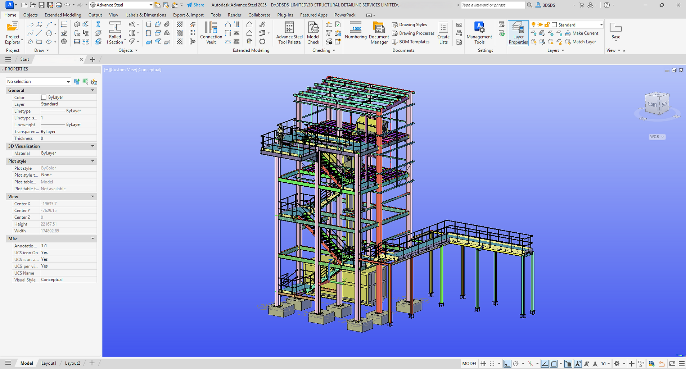The height and width of the screenshot is (369, 686).
Task: Open the Advance Steel workspace dropdown
Action: [121, 5]
